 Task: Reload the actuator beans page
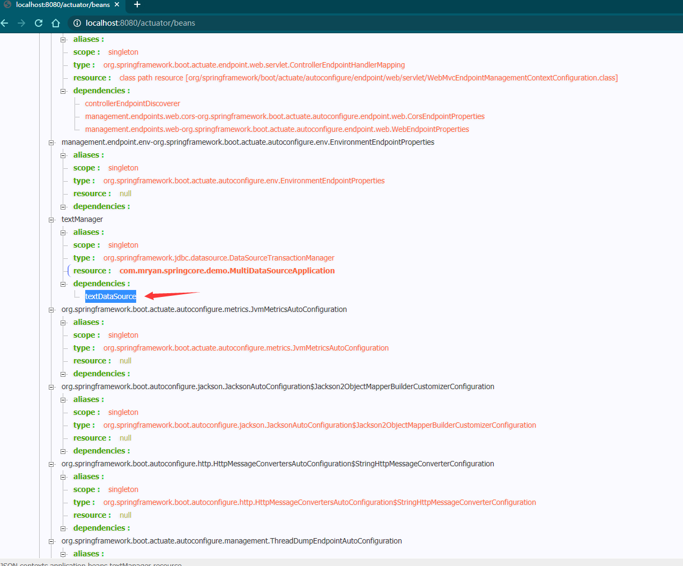point(39,23)
